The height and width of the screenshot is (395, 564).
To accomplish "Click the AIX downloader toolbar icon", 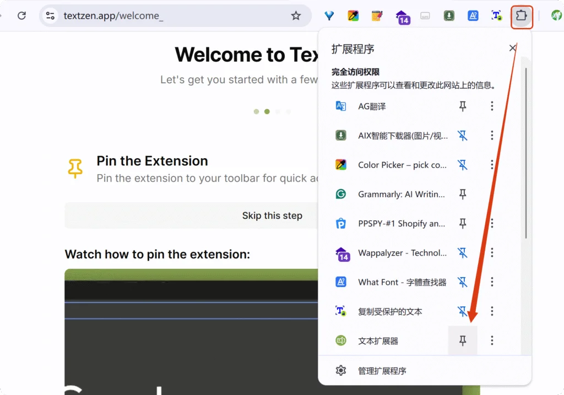I will click(449, 16).
